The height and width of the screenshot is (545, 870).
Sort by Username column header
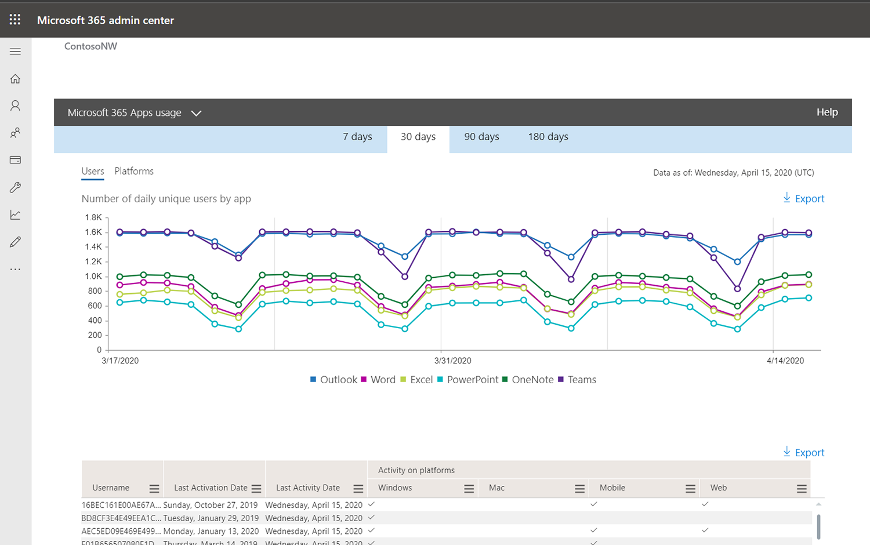click(111, 488)
